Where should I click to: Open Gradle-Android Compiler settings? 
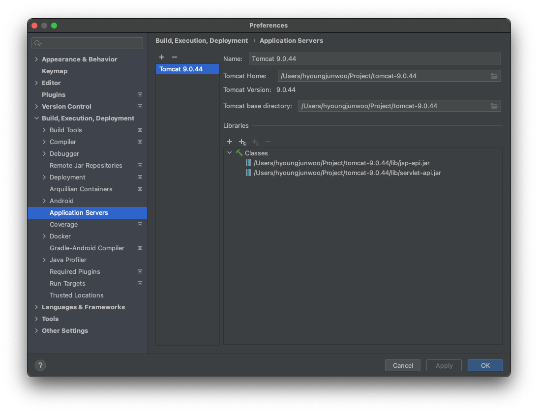pyautogui.click(x=87, y=248)
